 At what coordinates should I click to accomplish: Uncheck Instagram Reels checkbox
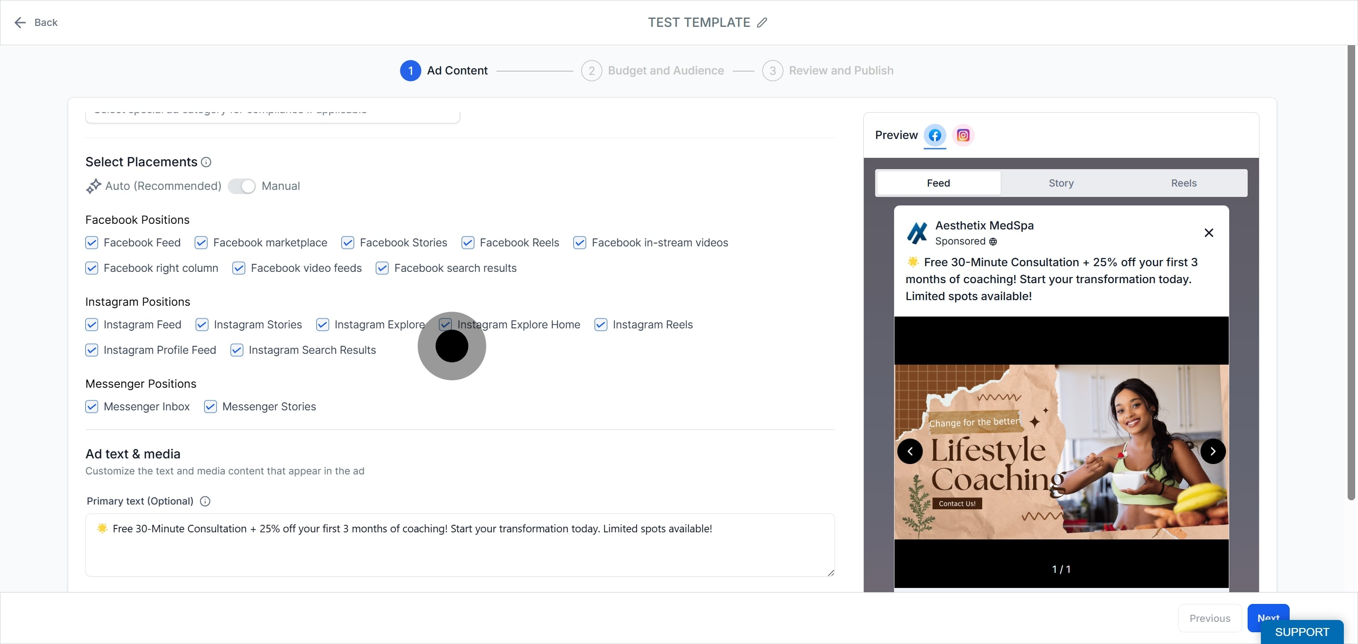click(600, 325)
